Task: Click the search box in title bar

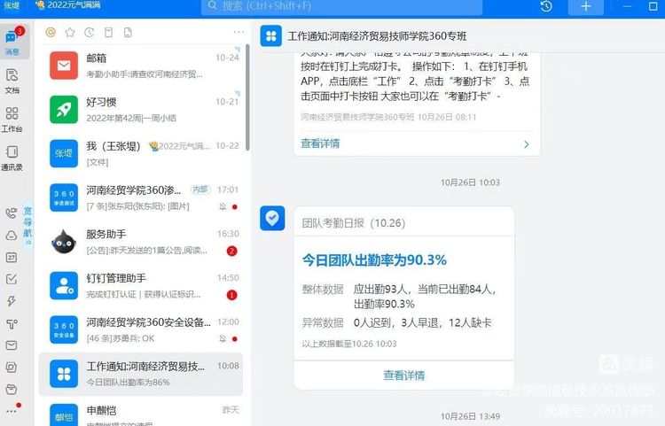Action: coord(342,7)
